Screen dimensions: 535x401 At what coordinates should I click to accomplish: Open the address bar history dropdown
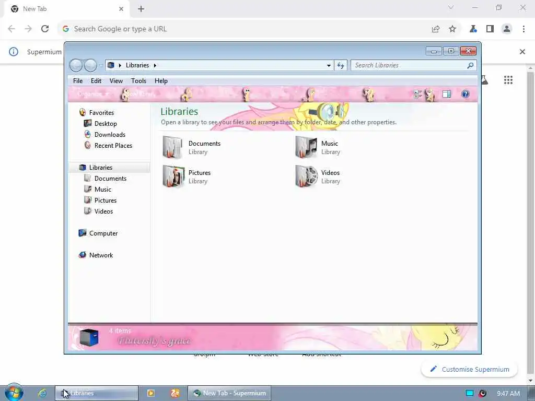(329, 65)
